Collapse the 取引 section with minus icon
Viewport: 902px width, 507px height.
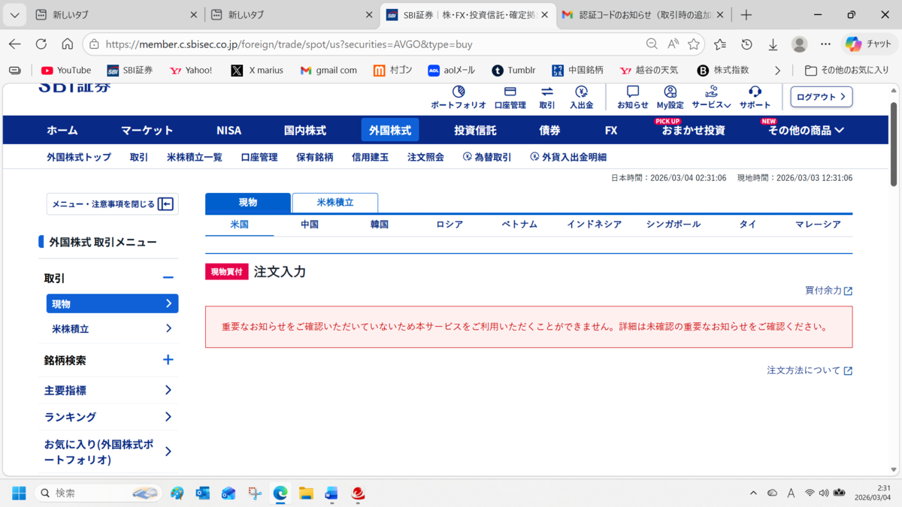168,278
